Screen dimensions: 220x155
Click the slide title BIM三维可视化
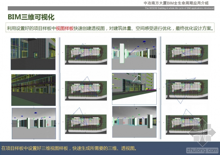pyautogui.click(x=31, y=17)
